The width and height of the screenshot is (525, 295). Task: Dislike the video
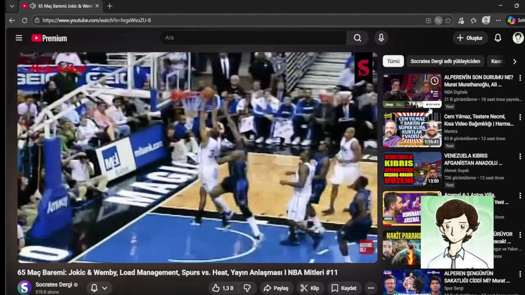pyautogui.click(x=247, y=288)
